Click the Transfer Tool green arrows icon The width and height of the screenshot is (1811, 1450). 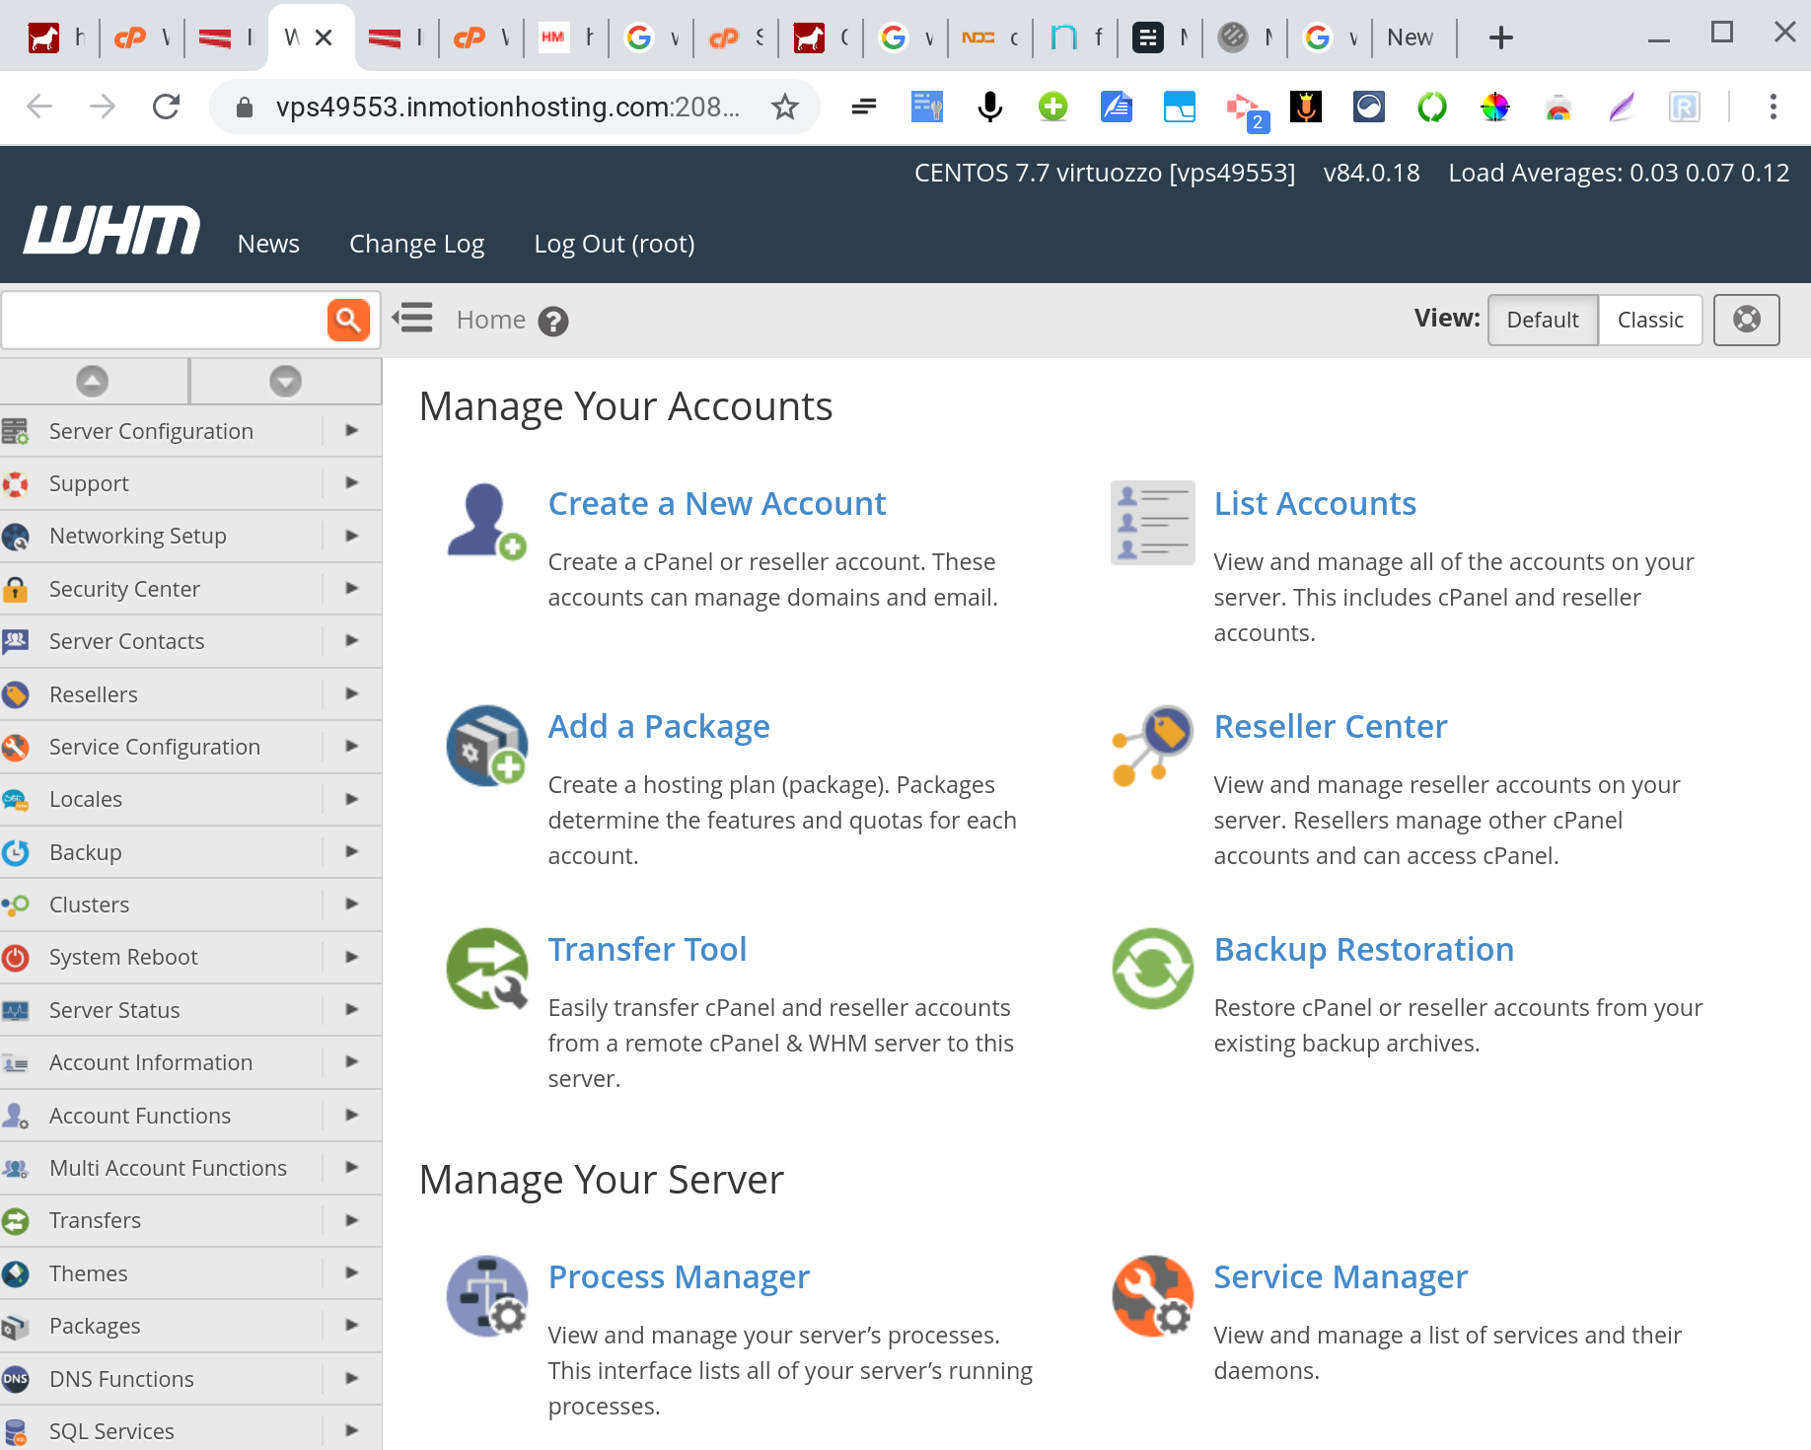coord(486,969)
